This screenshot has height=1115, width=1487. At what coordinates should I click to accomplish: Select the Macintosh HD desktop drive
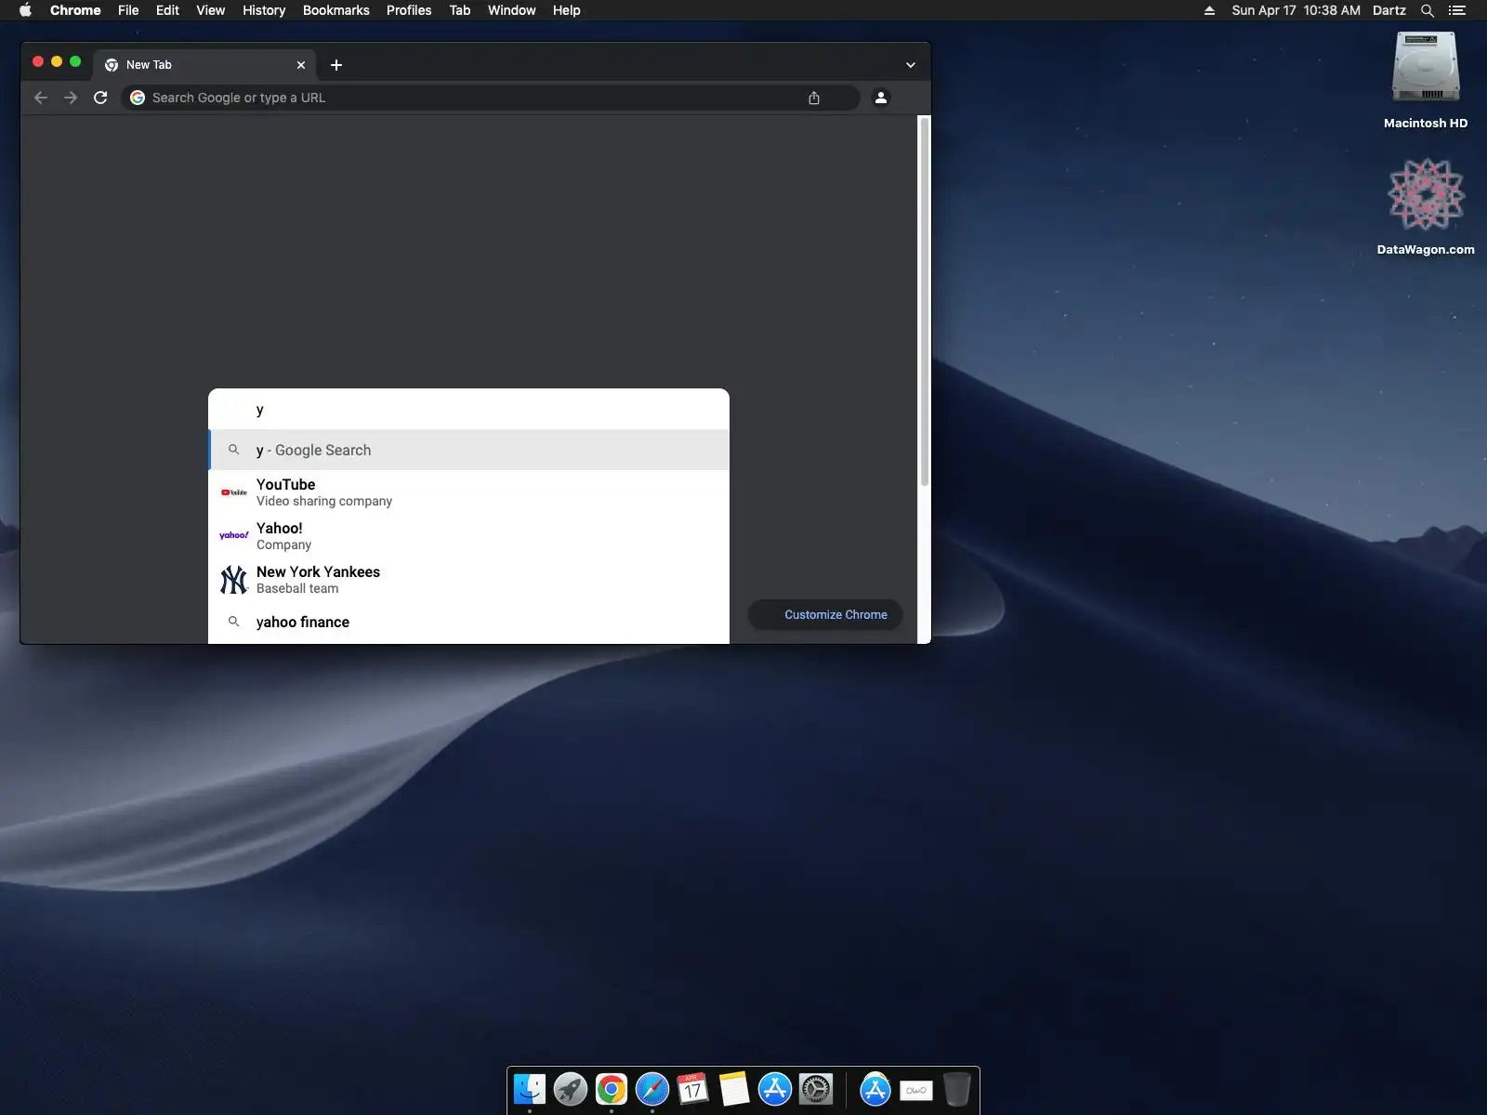1426,80
